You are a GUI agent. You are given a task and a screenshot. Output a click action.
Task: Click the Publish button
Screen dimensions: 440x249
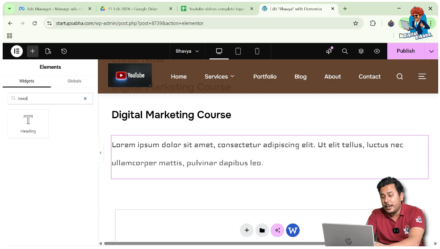(405, 51)
